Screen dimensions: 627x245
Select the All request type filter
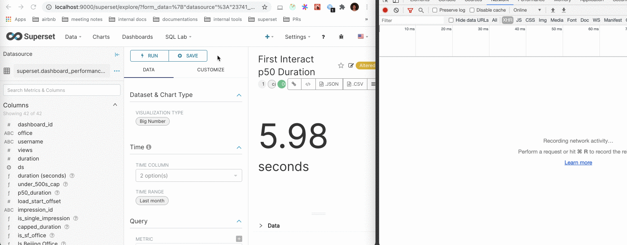(x=494, y=20)
